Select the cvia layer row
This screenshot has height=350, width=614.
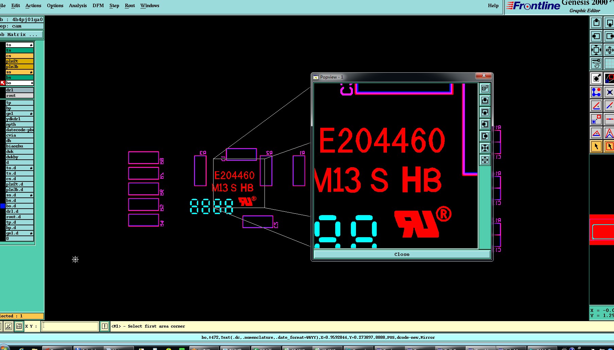click(20, 135)
